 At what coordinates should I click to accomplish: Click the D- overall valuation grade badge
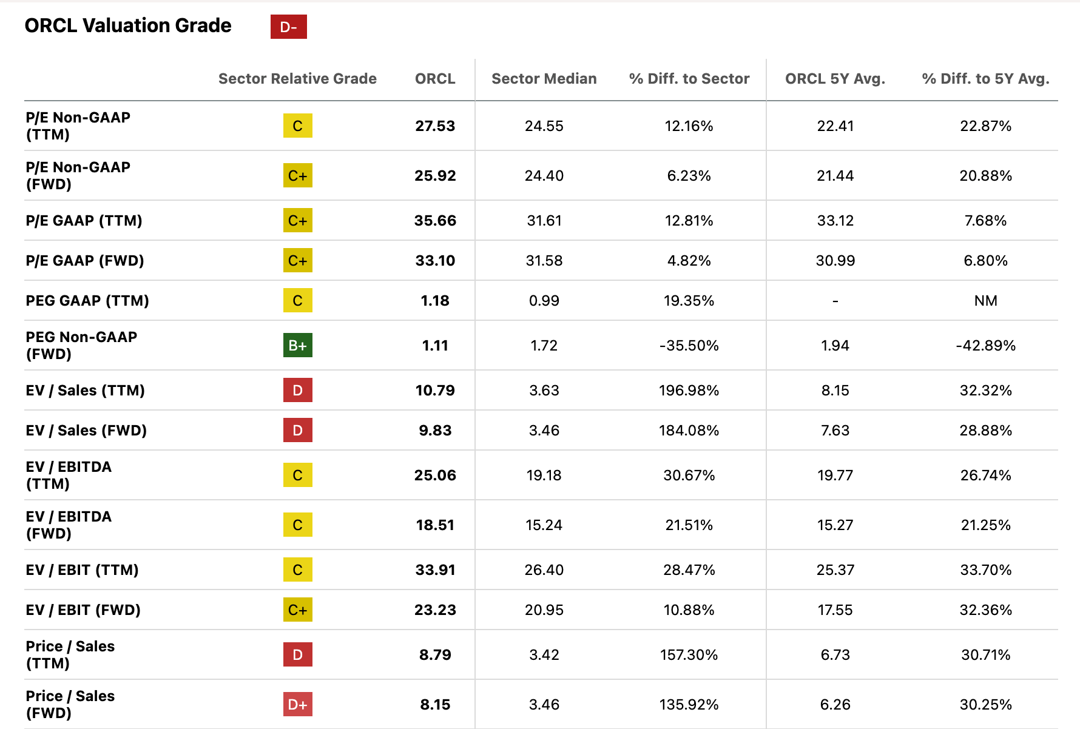click(x=288, y=27)
